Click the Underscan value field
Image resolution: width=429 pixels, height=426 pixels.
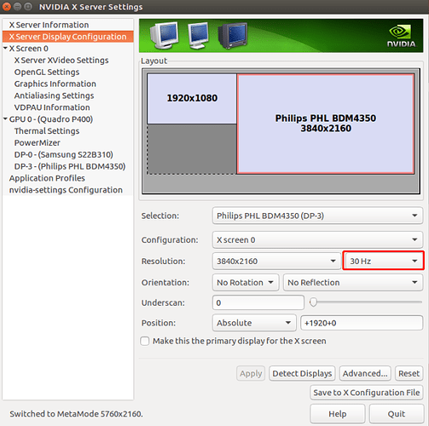pyautogui.click(x=258, y=302)
